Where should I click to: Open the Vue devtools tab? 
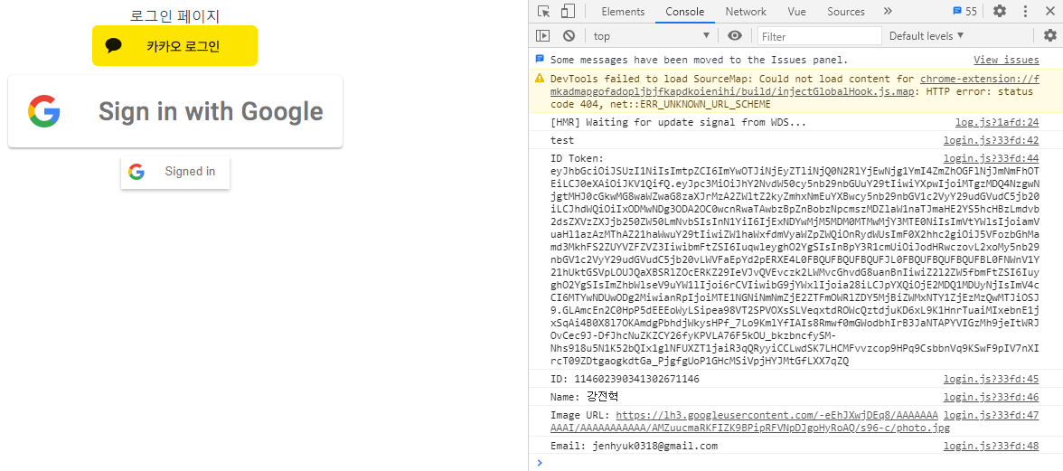[796, 12]
